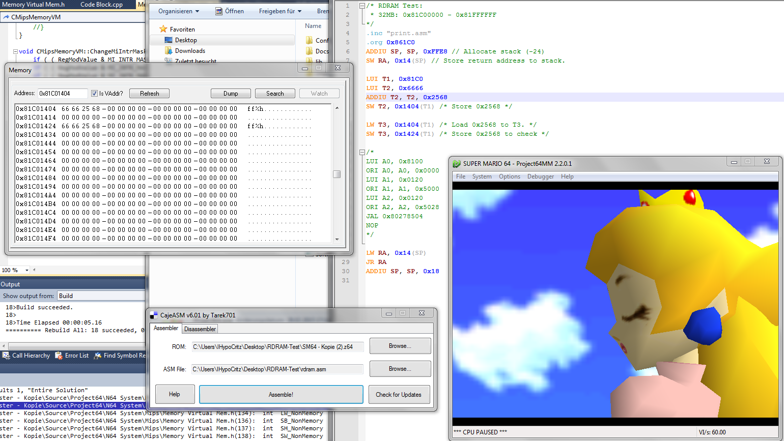Click memory row 0x81C01404
The height and width of the screenshot is (441, 784).
pos(163,109)
